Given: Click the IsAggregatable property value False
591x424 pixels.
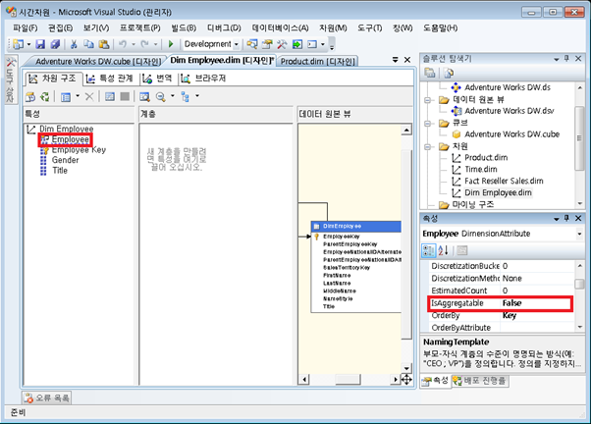Looking at the screenshot, I should point(537,303).
